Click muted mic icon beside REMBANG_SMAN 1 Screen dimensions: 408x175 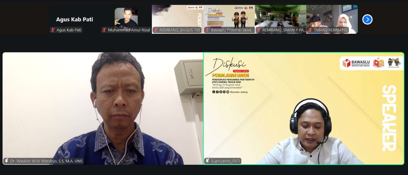point(259,30)
